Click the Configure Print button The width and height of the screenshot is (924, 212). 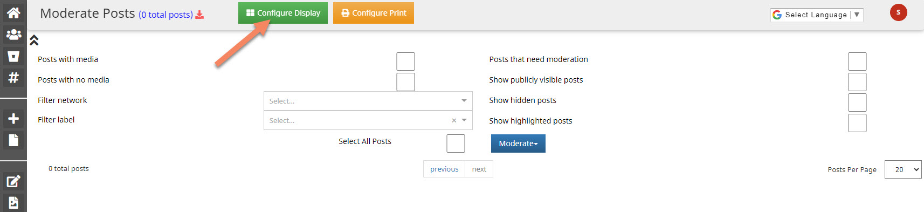pyautogui.click(x=374, y=13)
